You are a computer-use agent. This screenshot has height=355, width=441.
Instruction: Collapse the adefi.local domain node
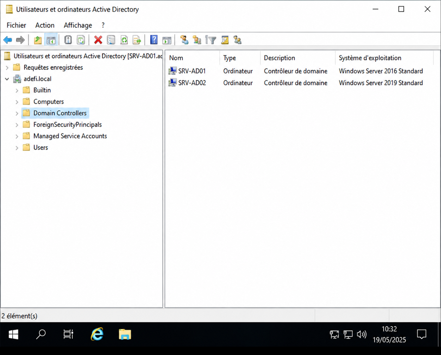click(x=7, y=79)
